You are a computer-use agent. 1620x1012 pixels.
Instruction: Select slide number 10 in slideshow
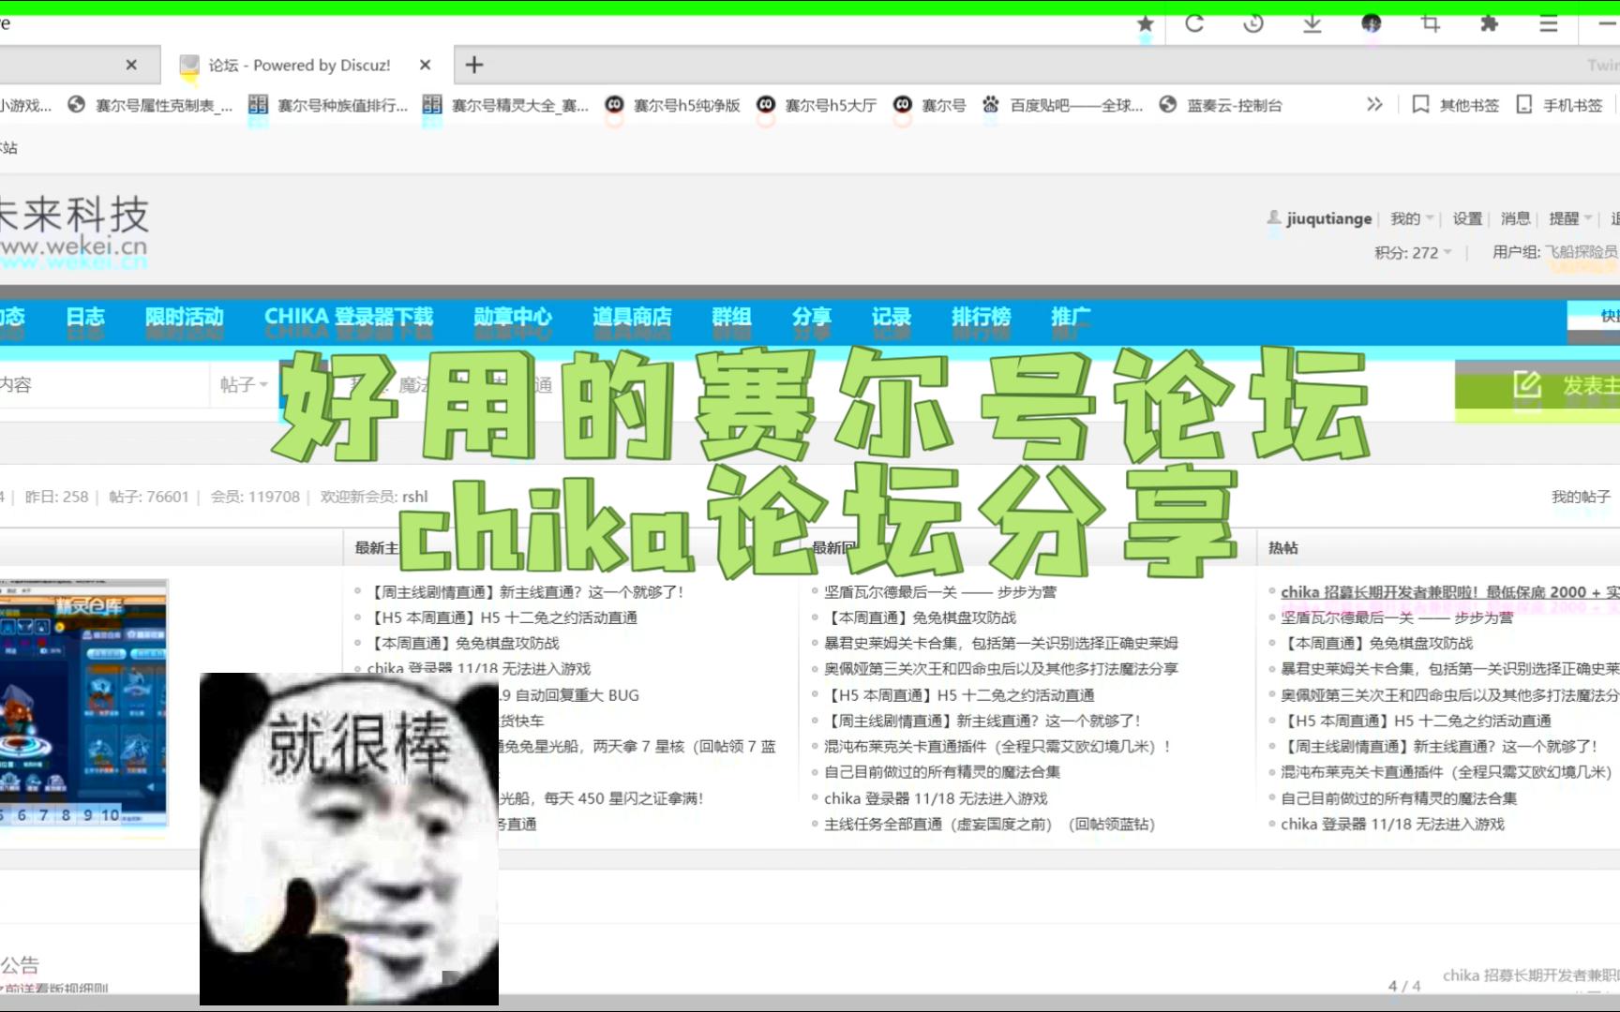pyautogui.click(x=110, y=815)
